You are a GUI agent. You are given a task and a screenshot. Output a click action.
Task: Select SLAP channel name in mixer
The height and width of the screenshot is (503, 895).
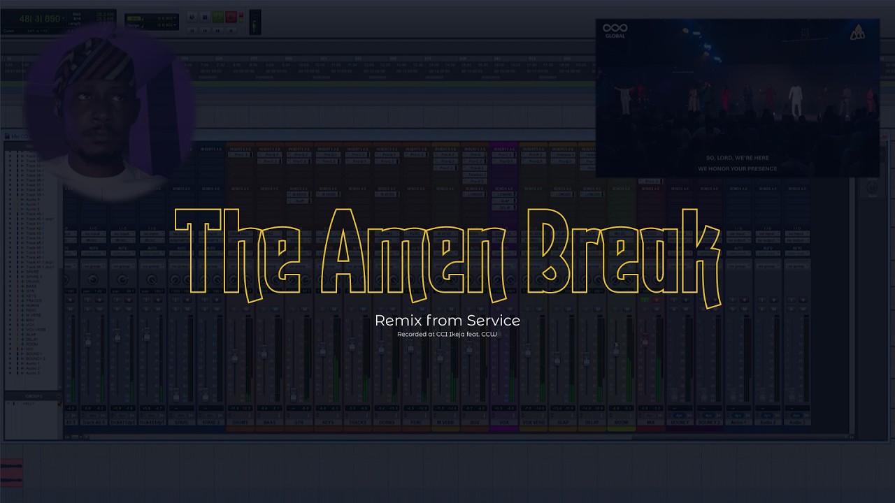(563, 423)
